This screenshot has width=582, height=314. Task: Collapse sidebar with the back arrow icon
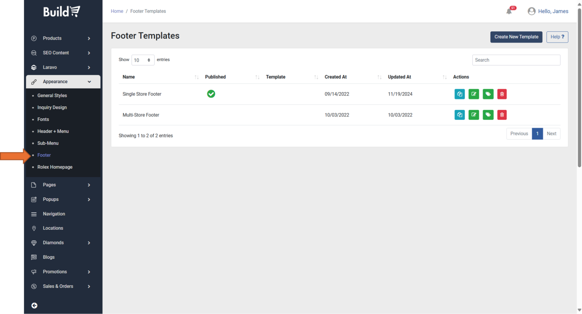click(x=34, y=305)
